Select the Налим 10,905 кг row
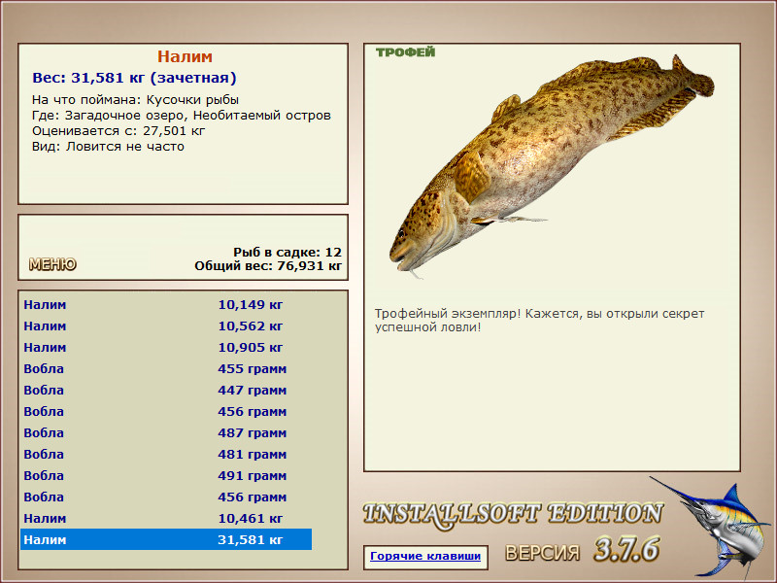 166,347
